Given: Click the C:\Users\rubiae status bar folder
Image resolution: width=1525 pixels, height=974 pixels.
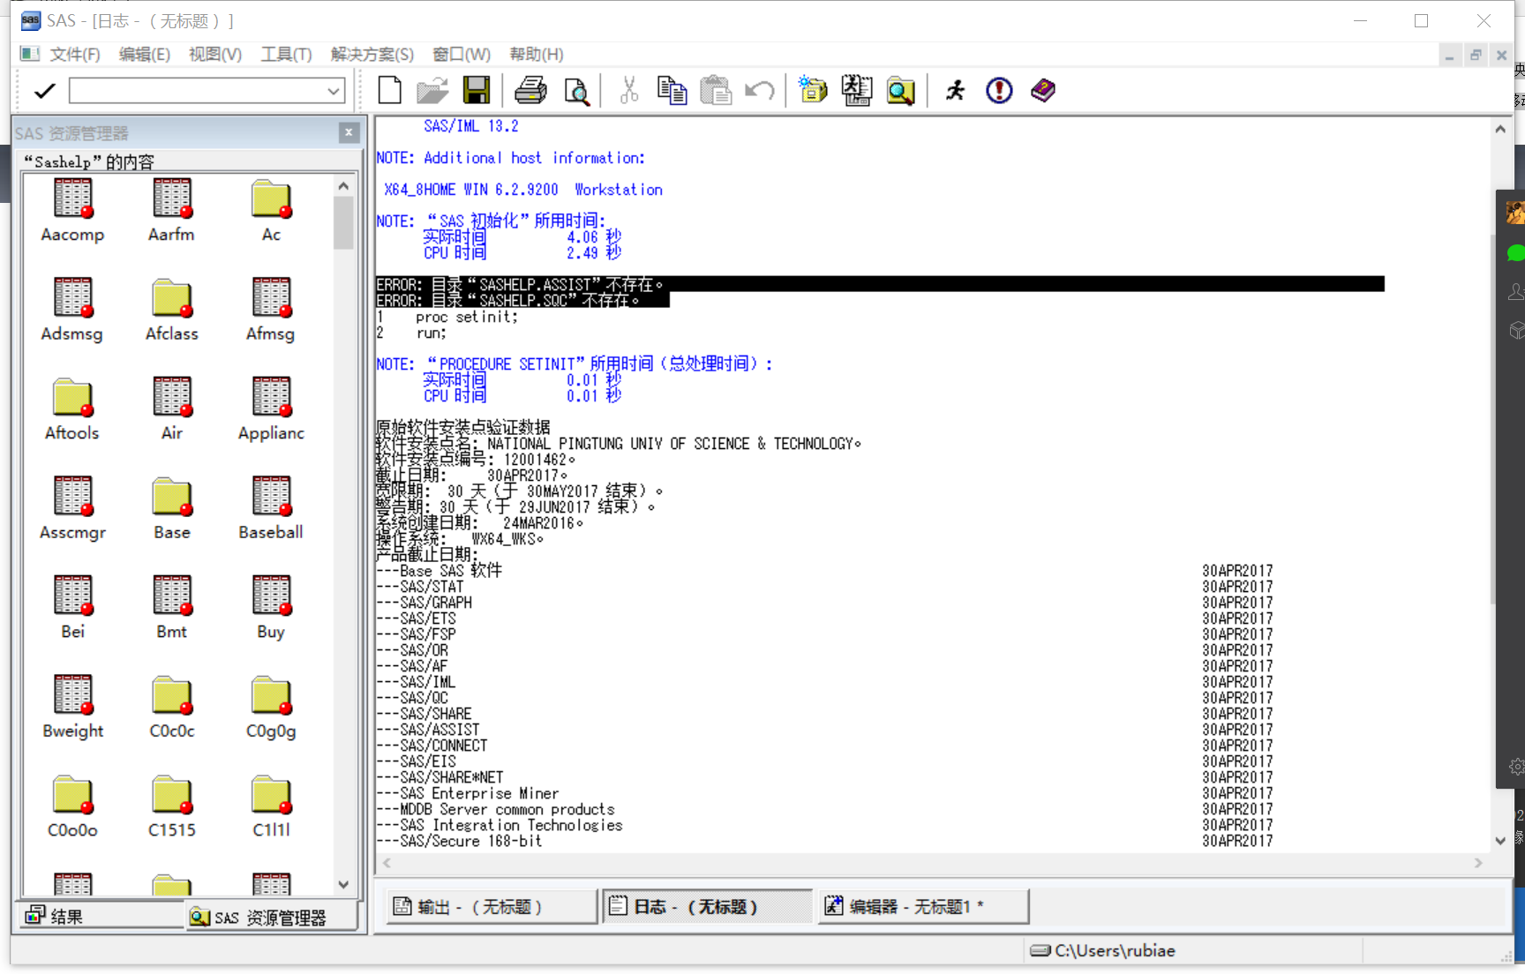Looking at the screenshot, I should (x=1102, y=950).
